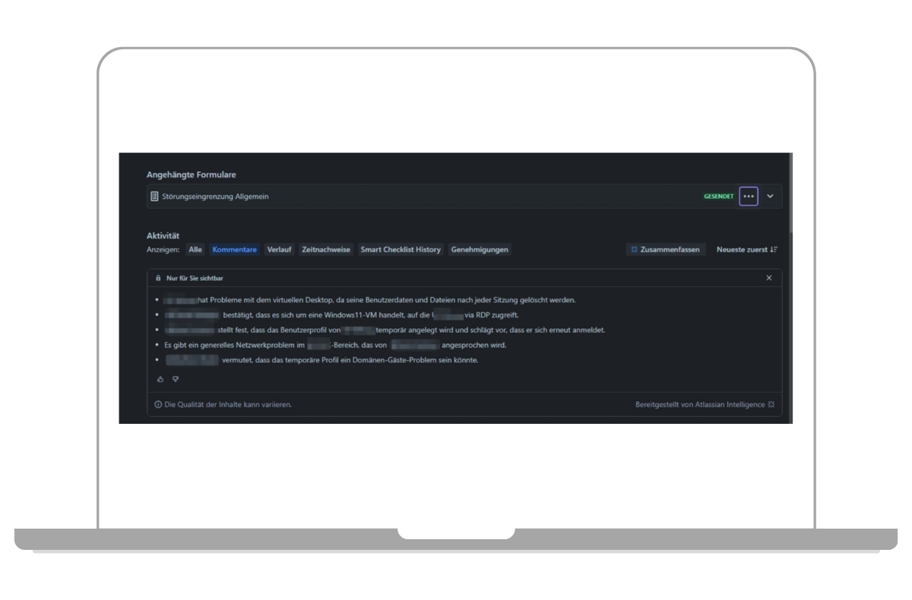912x600 pixels.
Task: Show the Alle activity tab
Action: tap(195, 249)
